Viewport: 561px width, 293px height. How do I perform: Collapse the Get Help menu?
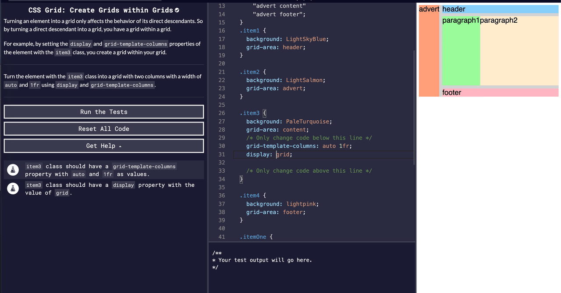[x=103, y=145]
